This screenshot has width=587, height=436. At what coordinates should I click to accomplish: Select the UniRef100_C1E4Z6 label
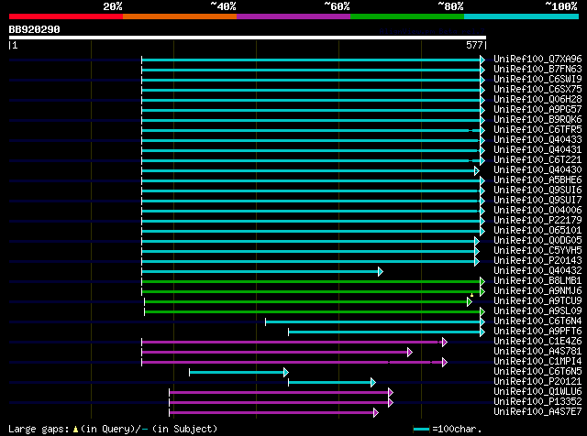[x=537, y=342]
